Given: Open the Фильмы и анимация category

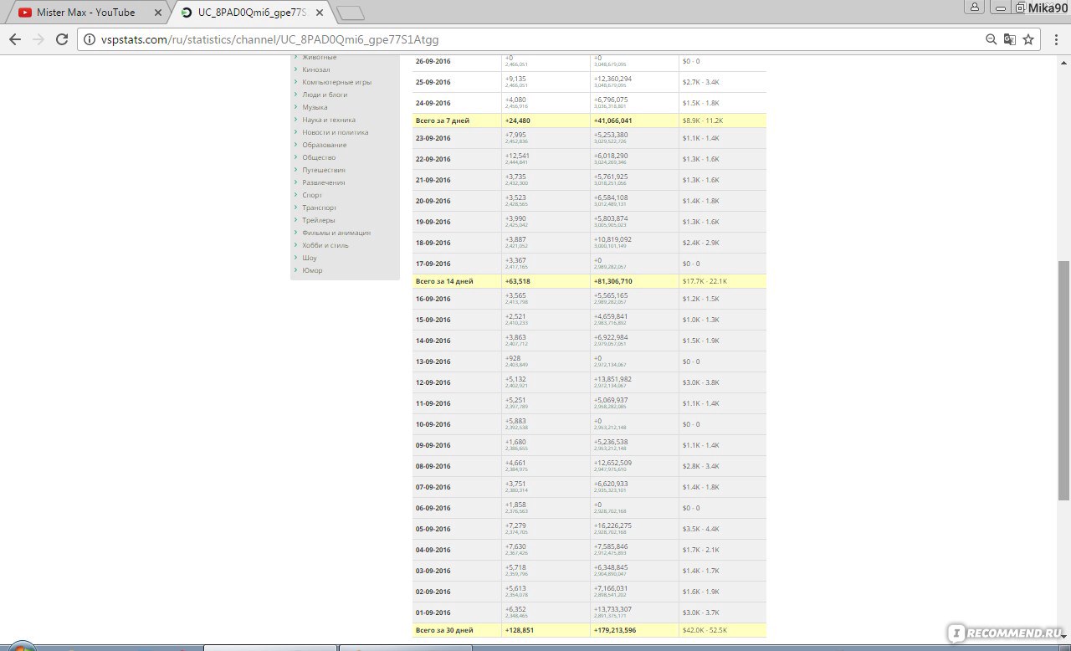Looking at the screenshot, I should [x=336, y=233].
